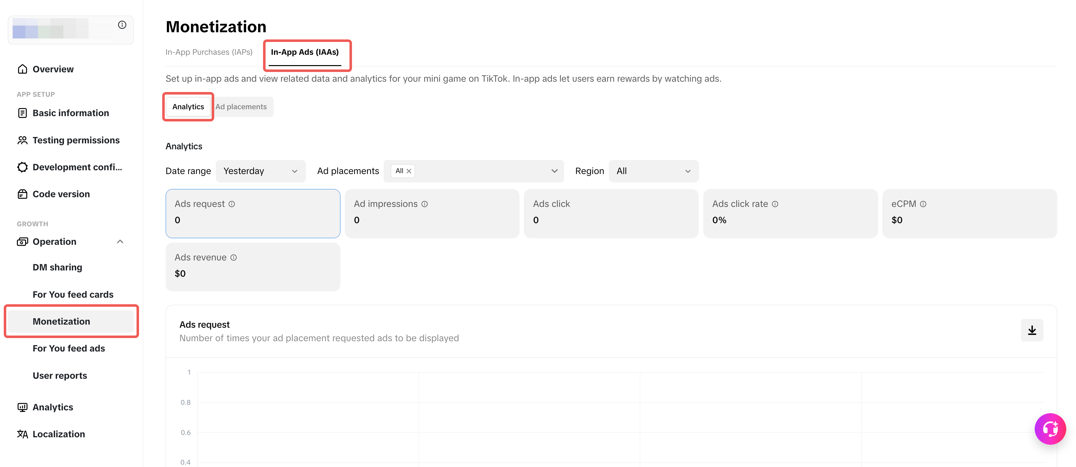Open the Region dropdown
Viewport: 1076px width, 467px height.
[x=653, y=171]
